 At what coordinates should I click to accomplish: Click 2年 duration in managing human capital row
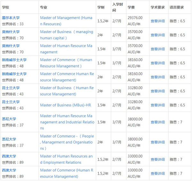click(x=100, y=35)
